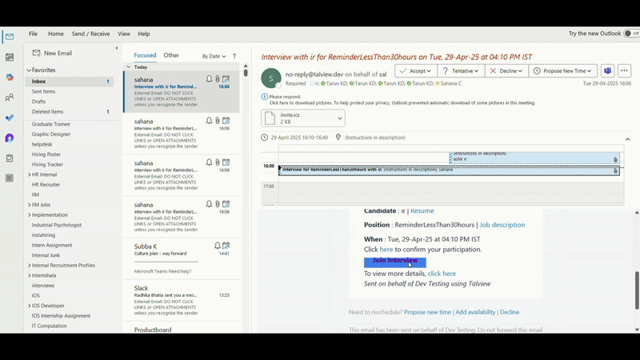Open the Mail view in sidebar
The width and height of the screenshot is (640, 360).
[10, 37]
